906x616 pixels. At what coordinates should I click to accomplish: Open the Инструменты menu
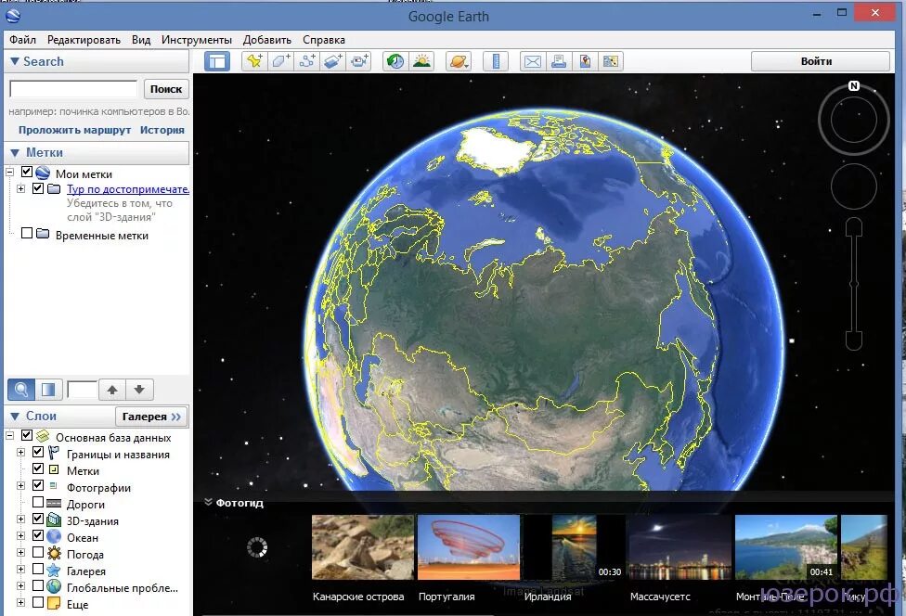[197, 40]
